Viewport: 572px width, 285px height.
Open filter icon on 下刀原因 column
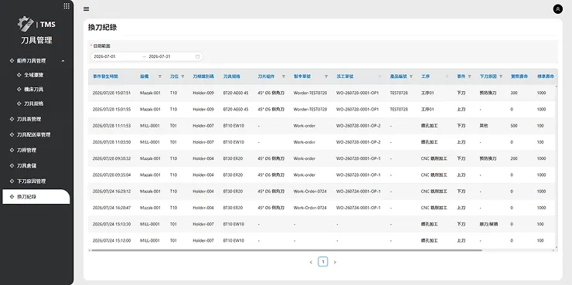tap(501, 76)
